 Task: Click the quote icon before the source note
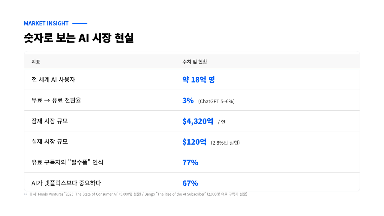[x=25, y=194]
